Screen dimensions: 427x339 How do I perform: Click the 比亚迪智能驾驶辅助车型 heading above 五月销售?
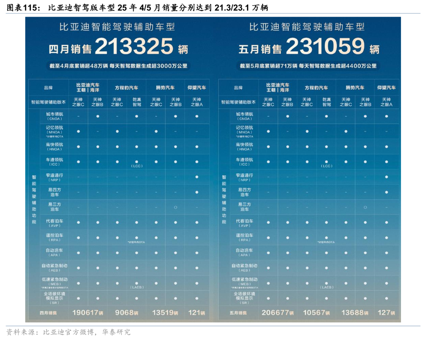tap(307, 27)
